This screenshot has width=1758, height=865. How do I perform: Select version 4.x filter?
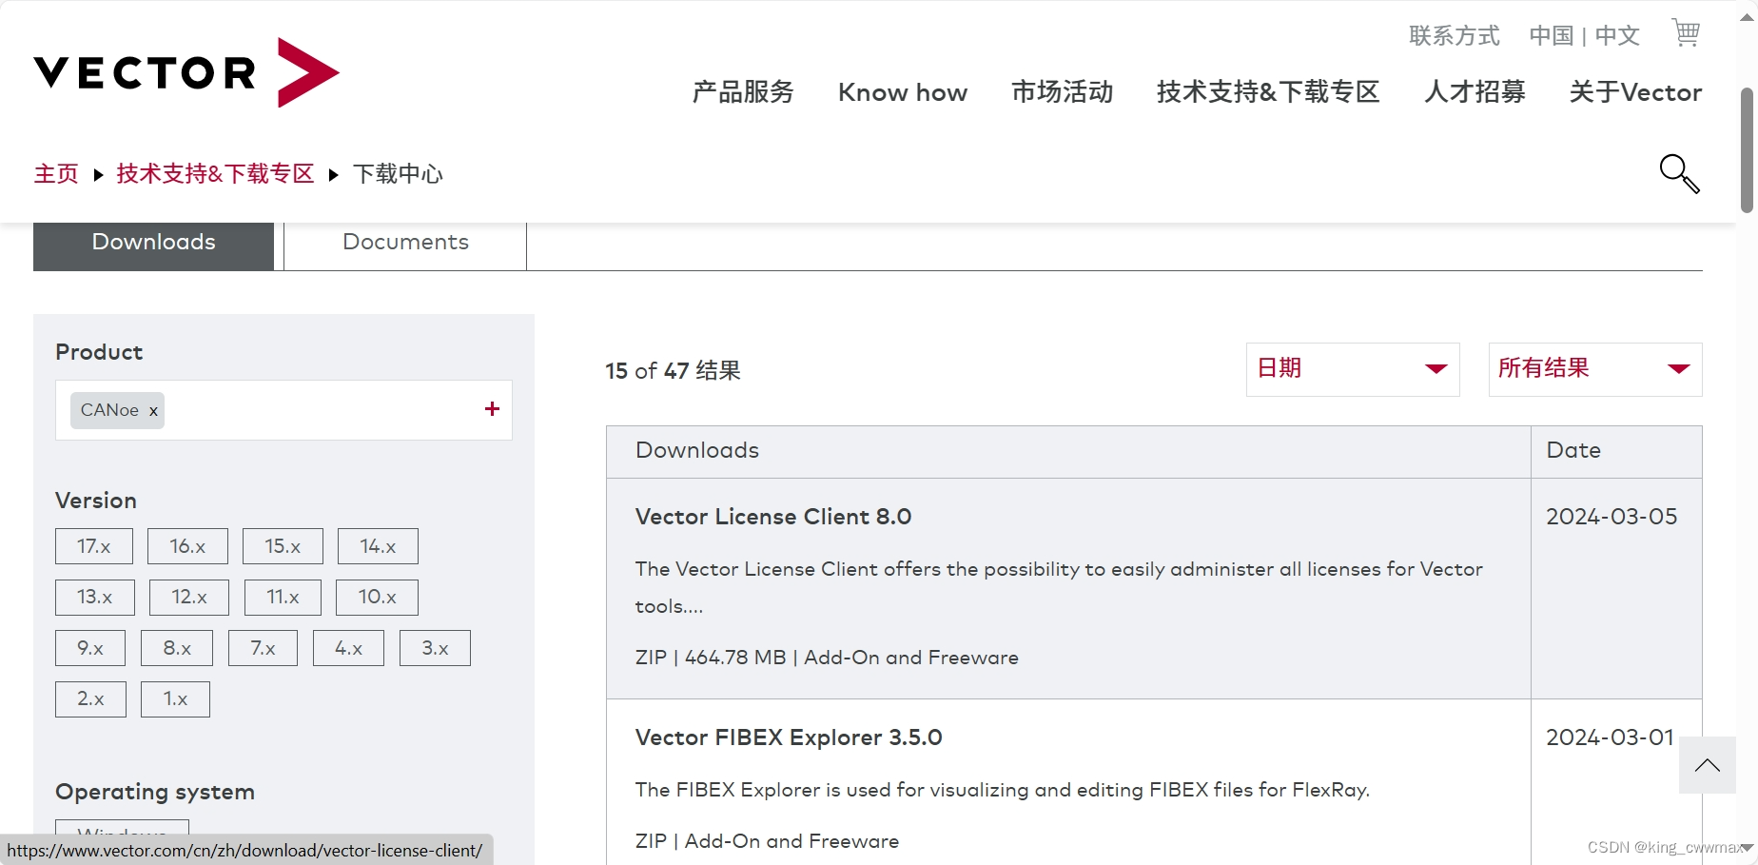[348, 648]
